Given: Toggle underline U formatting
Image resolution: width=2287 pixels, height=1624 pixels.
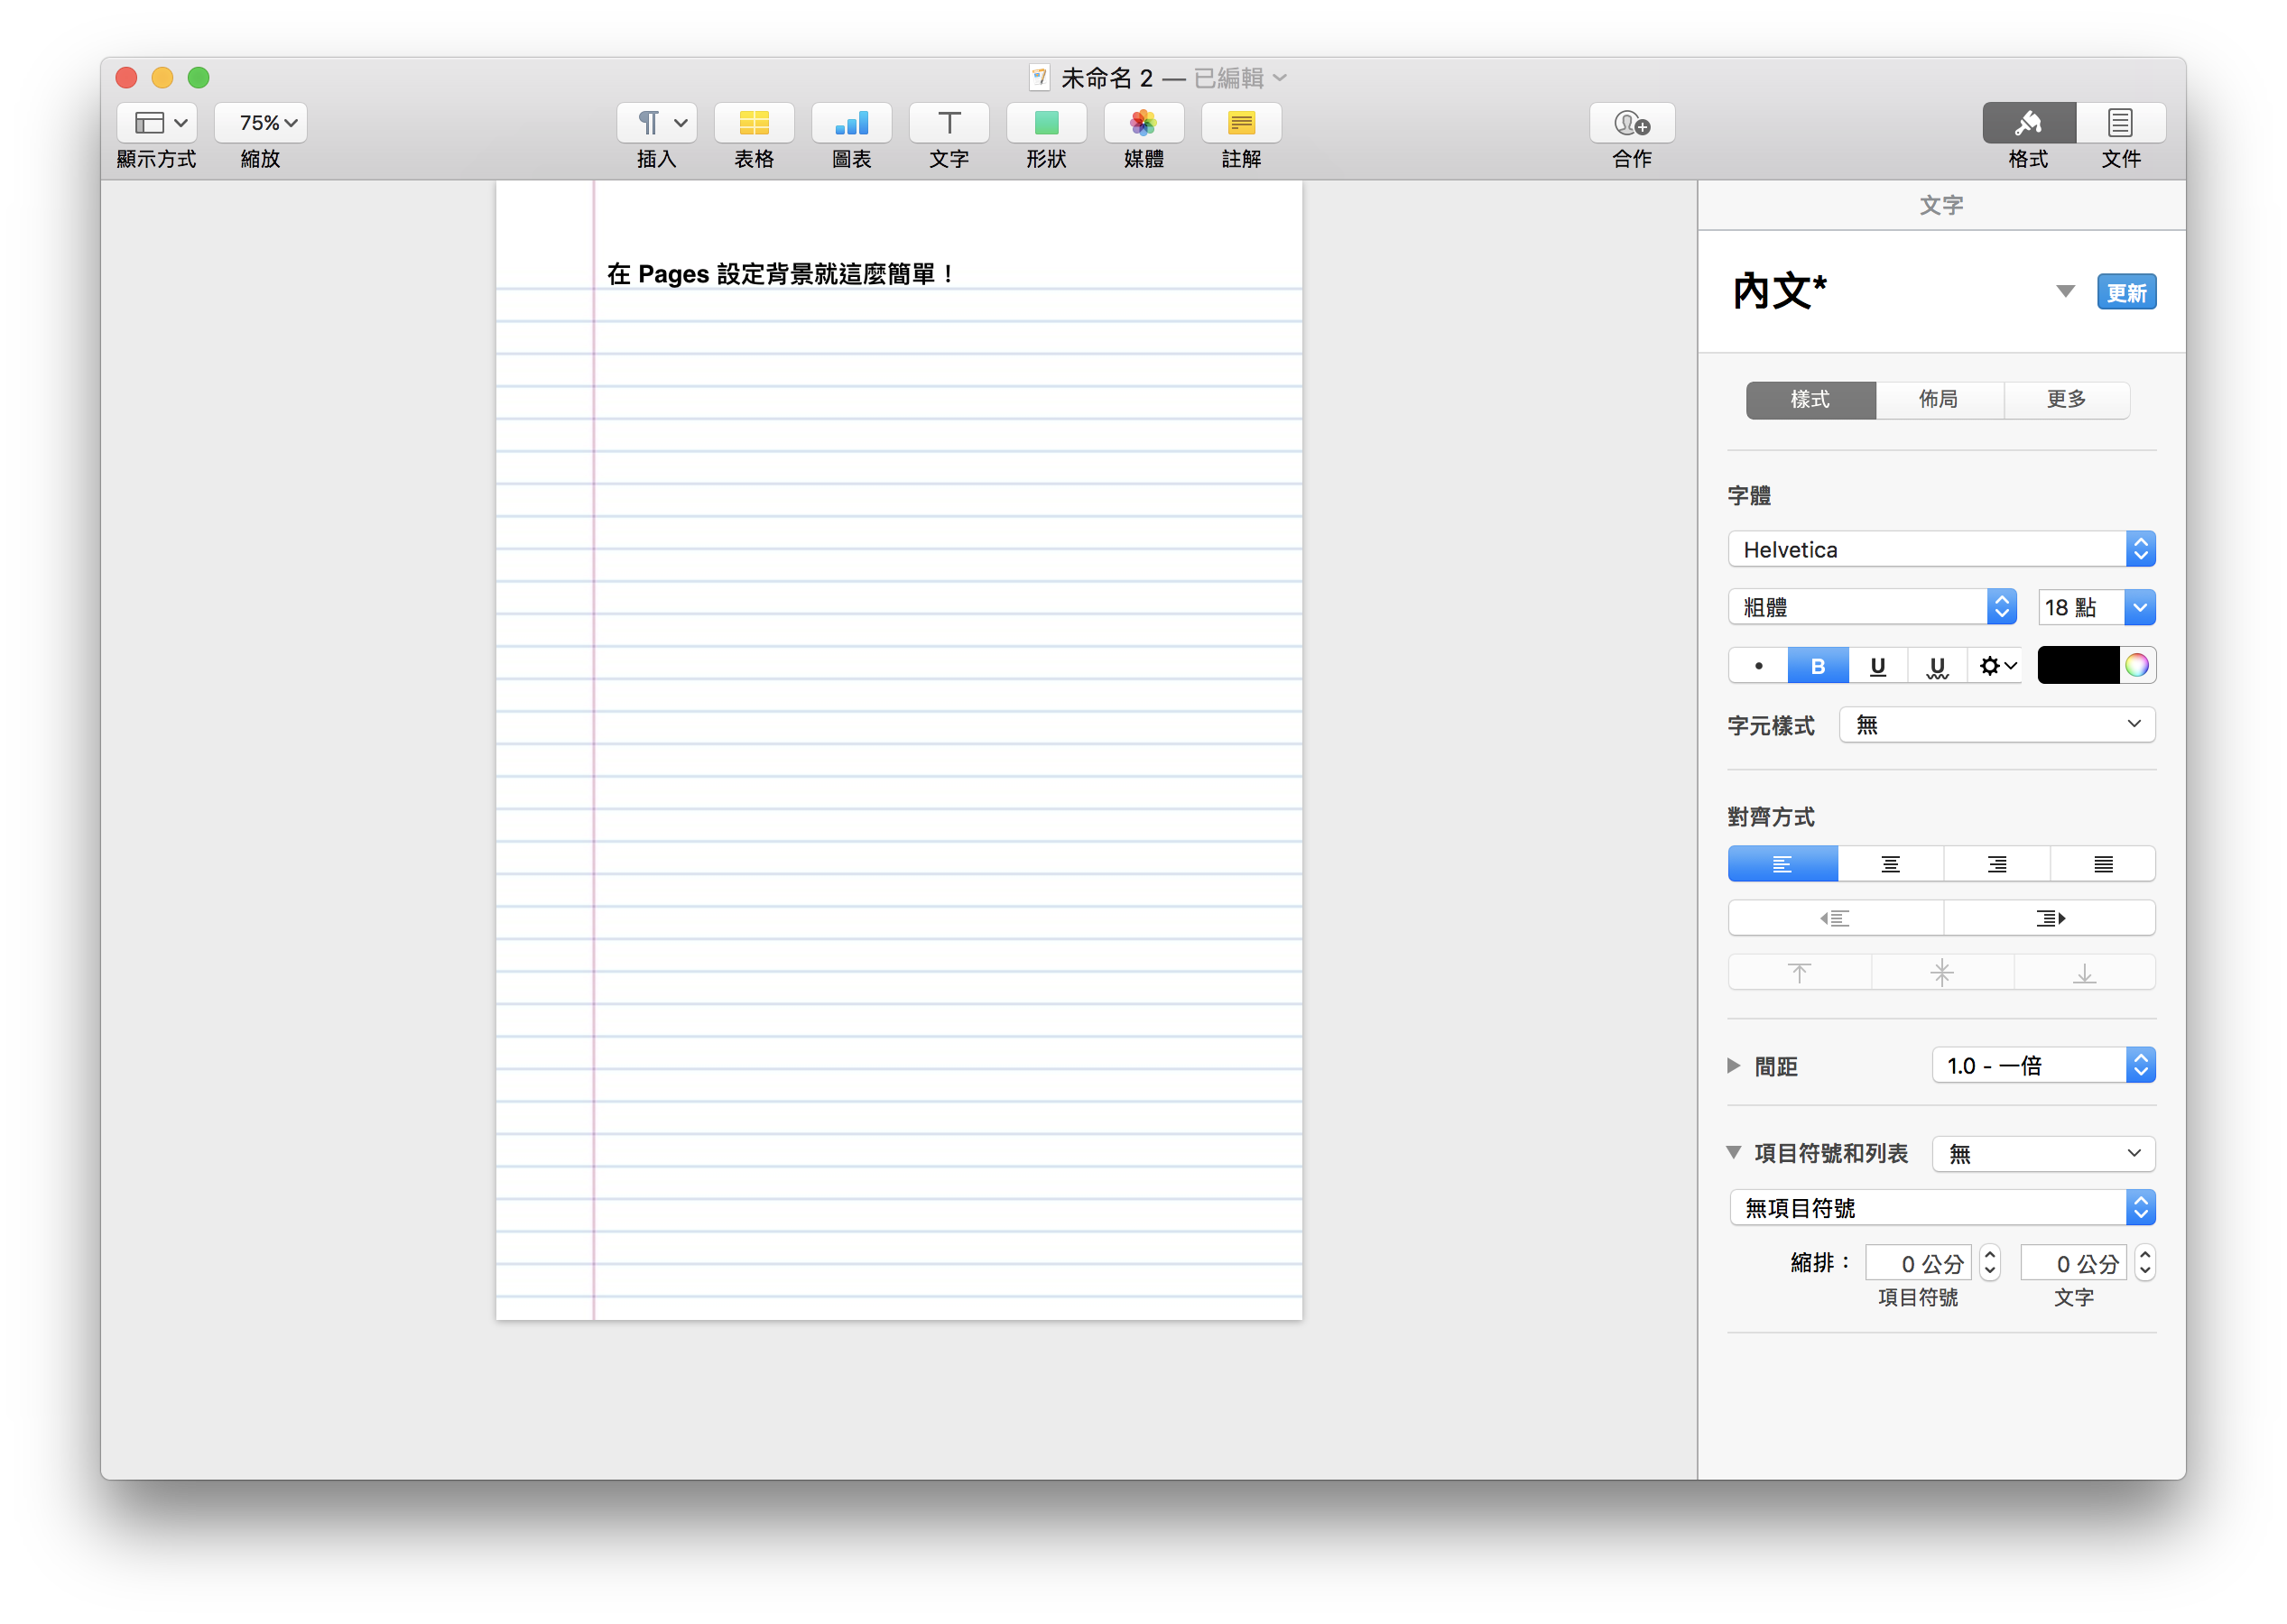Looking at the screenshot, I should [1878, 666].
